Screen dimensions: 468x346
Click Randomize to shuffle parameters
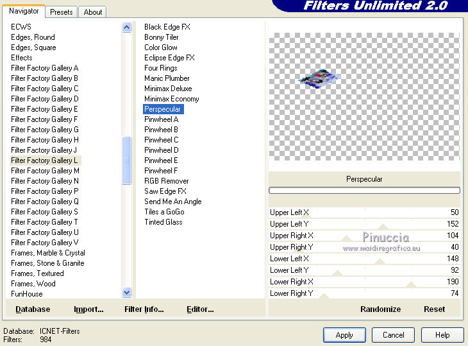point(380,309)
